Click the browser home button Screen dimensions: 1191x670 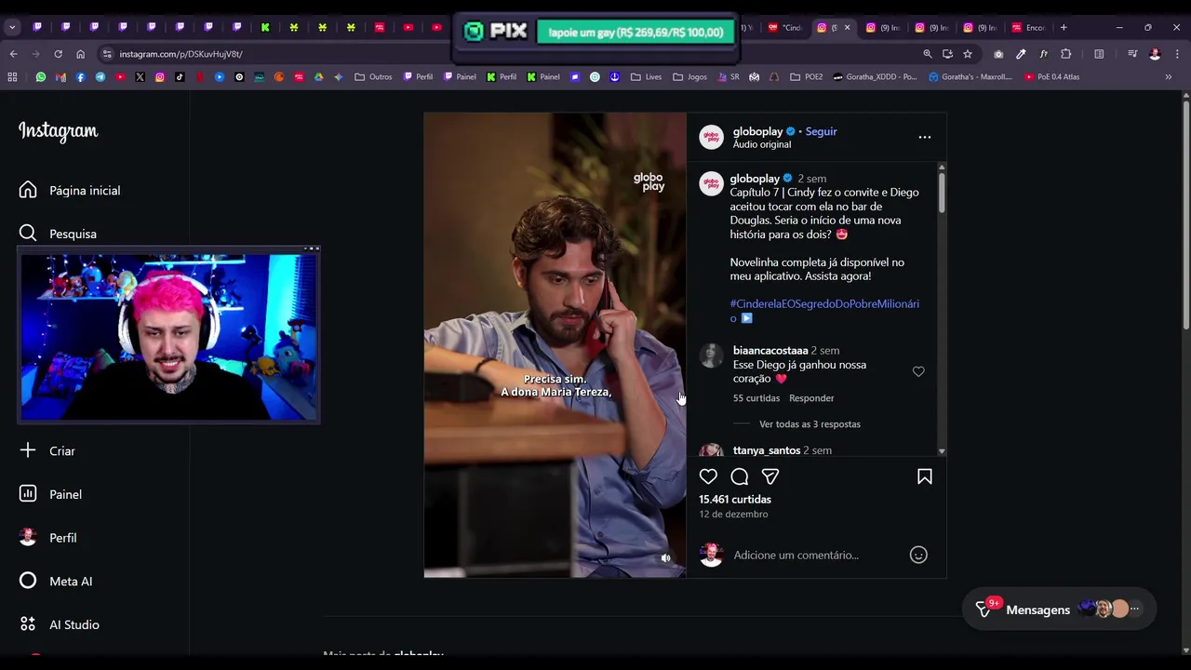tap(80, 54)
